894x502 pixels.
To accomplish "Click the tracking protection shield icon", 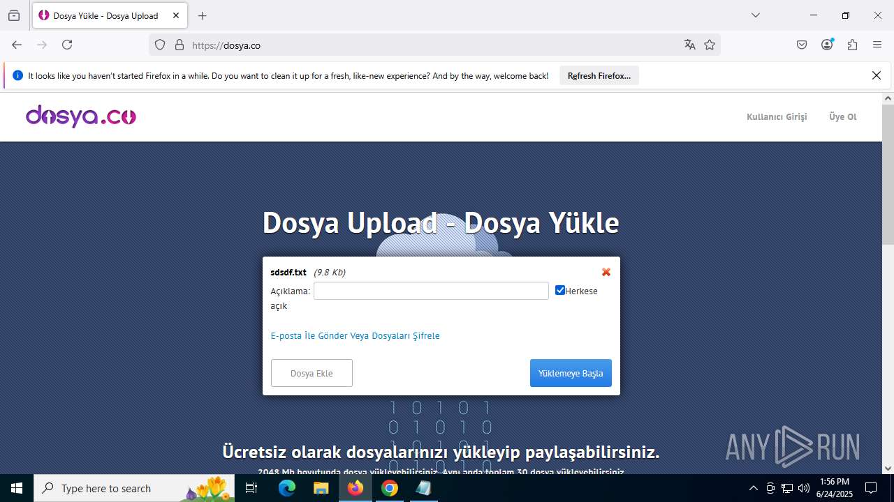I will point(160,45).
